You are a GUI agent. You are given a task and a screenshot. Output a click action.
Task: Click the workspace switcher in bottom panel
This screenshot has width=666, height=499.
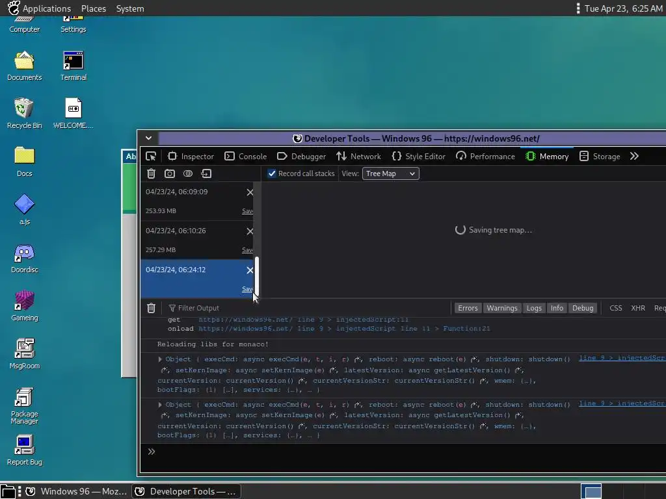point(591,491)
